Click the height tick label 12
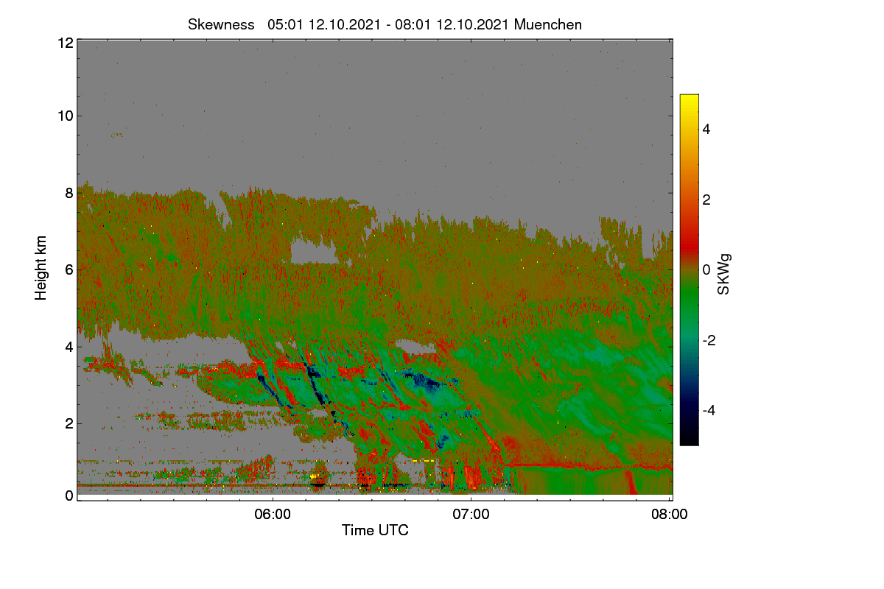The width and height of the screenshot is (884, 589). coord(65,43)
